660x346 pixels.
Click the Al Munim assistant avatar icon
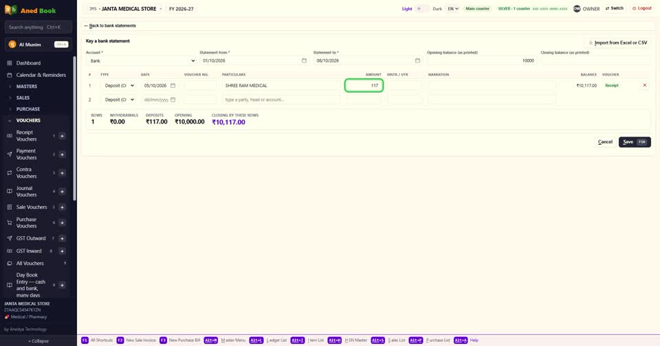coord(12,45)
